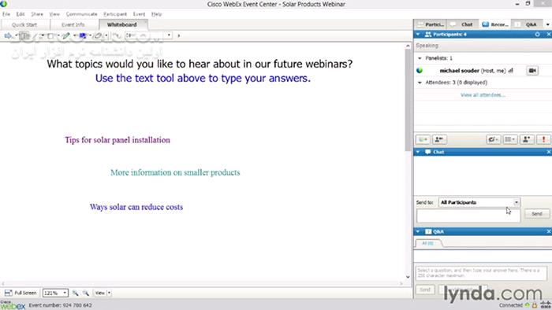The image size is (552, 310).
Task: Toggle the Chat panel button
Action: tap(462, 24)
